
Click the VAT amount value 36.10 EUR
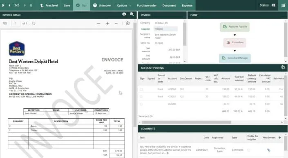click(175, 58)
